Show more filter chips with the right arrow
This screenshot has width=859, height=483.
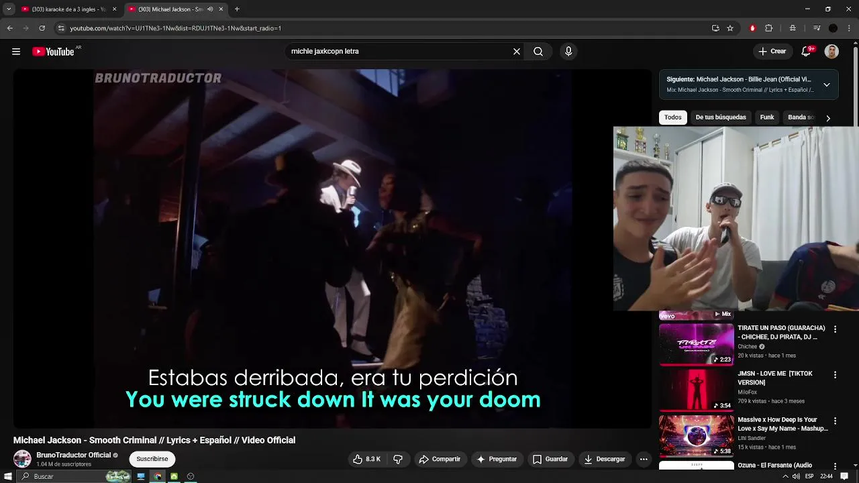pyautogui.click(x=828, y=118)
